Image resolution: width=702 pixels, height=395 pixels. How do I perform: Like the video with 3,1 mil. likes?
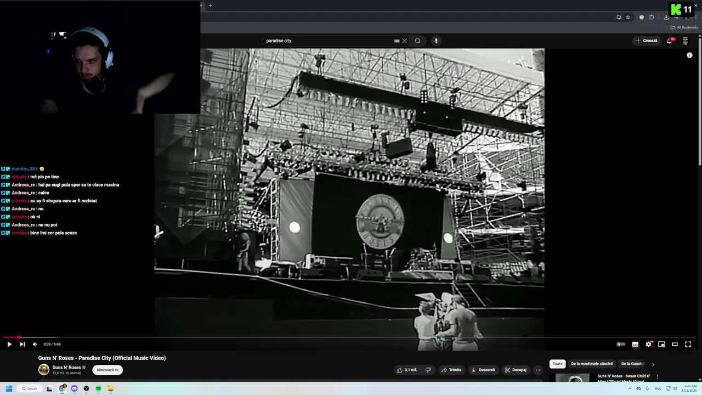click(x=407, y=370)
